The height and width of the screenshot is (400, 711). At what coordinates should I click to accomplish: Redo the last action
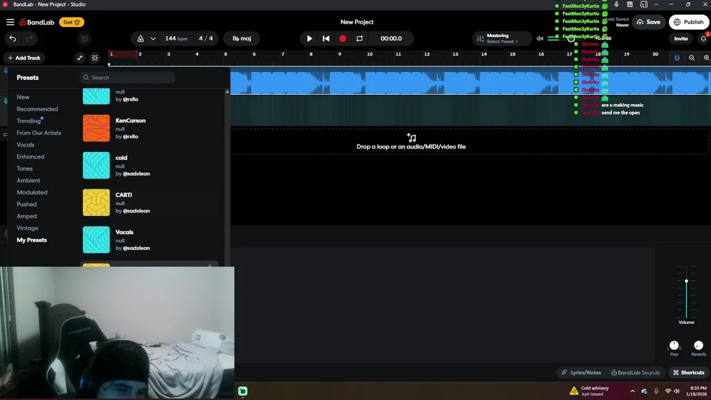[29, 38]
